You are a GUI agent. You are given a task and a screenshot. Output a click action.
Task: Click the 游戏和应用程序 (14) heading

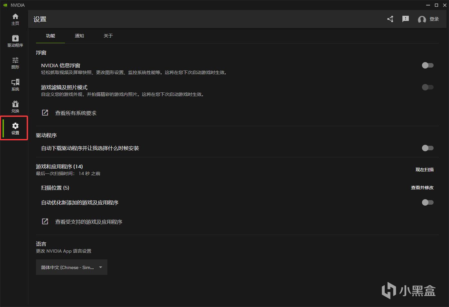tap(59, 166)
